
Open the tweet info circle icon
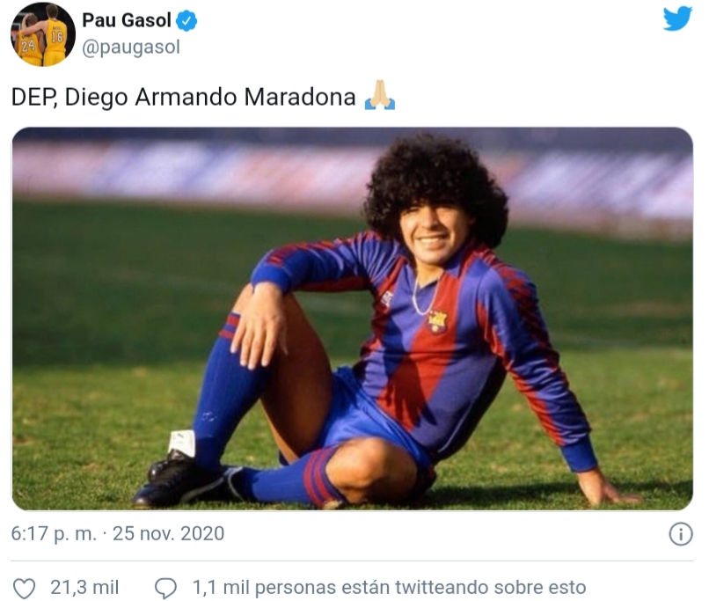(681, 534)
